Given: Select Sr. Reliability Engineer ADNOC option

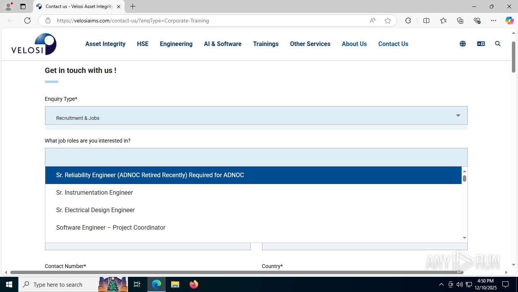Looking at the screenshot, I should 253,175.
